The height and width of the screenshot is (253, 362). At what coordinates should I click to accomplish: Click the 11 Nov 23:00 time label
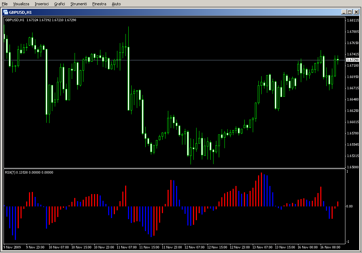tap(172, 247)
